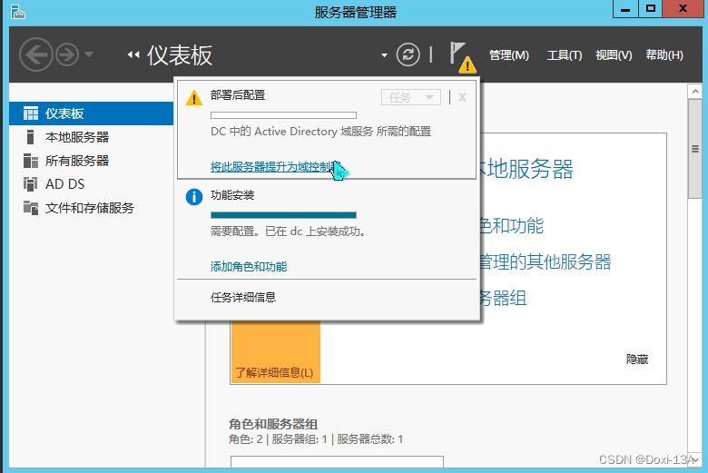Screen dimensions: 708x473
Task: Click 了解详细信息(L) on orange tile
Action: click(x=274, y=373)
